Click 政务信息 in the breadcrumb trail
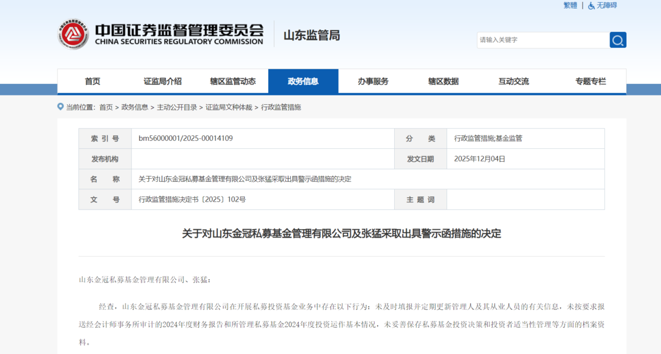The height and width of the screenshot is (354, 661). [x=135, y=107]
